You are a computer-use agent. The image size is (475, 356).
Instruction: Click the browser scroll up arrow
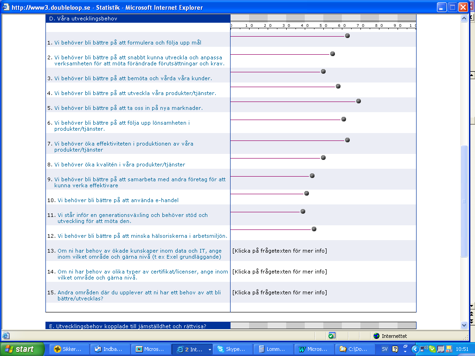click(464, 18)
